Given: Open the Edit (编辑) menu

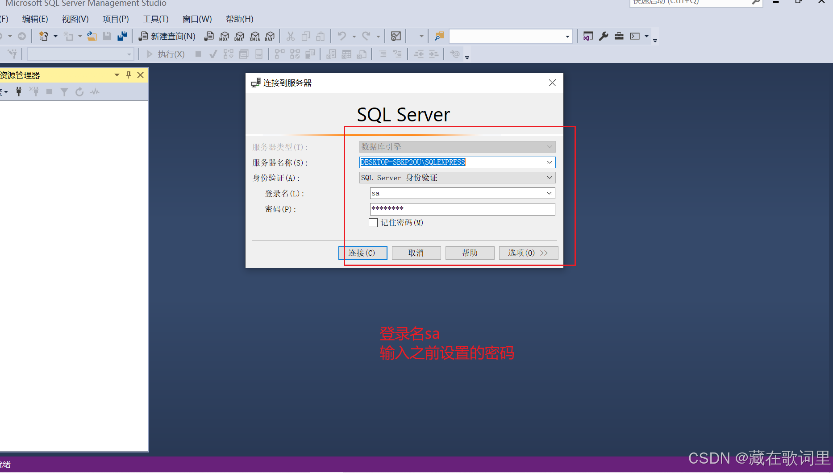Looking at the screenshot, I should point(35,19).
